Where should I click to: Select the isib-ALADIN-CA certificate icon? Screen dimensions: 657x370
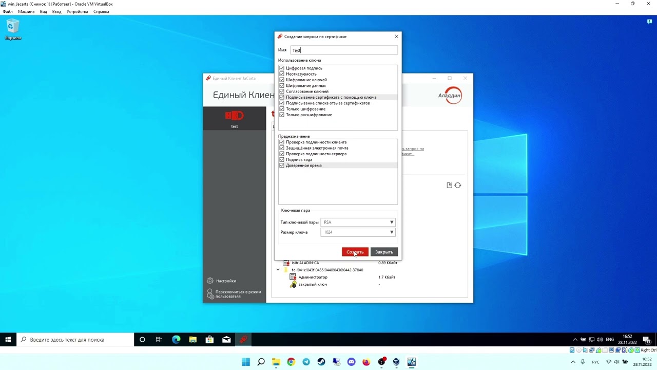click(286, 263)
